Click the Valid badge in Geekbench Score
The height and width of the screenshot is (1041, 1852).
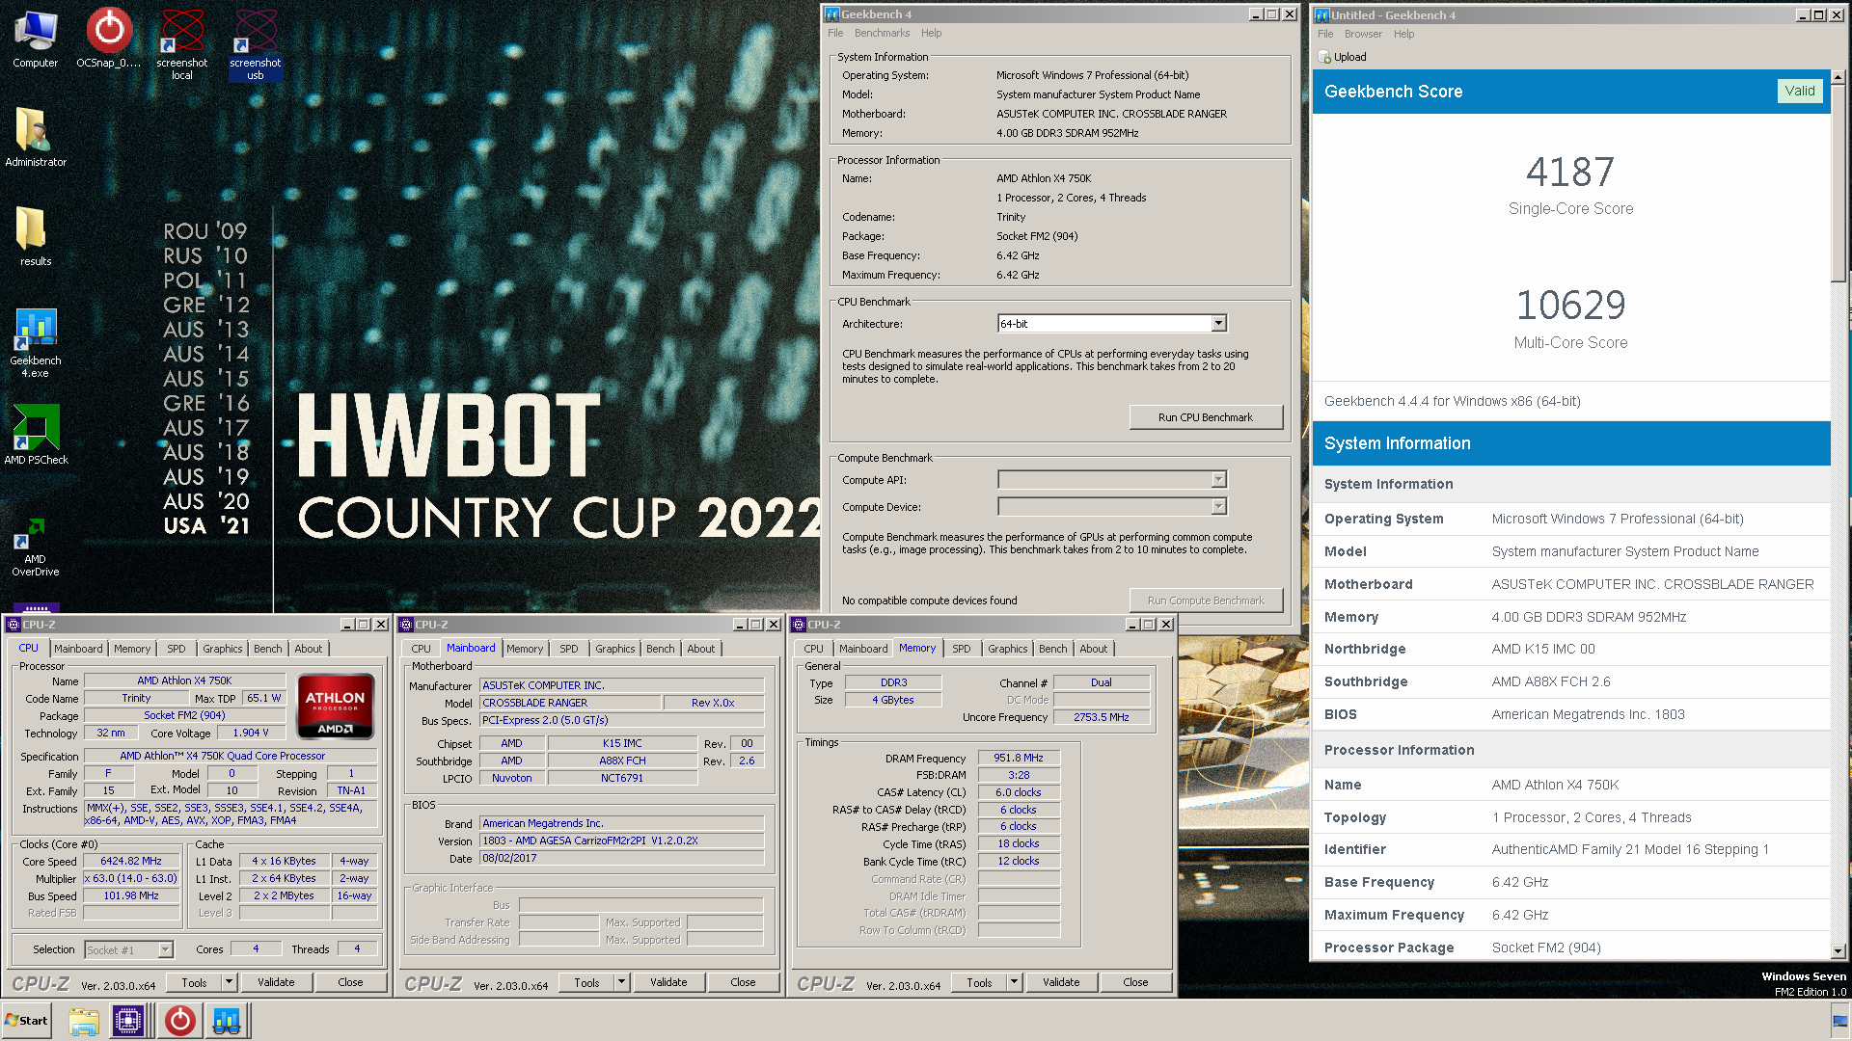(x=1799, y=91)
